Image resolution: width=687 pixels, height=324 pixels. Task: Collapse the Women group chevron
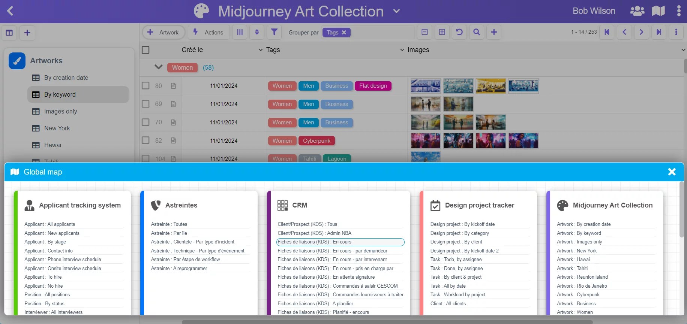[x=159, y=67]
